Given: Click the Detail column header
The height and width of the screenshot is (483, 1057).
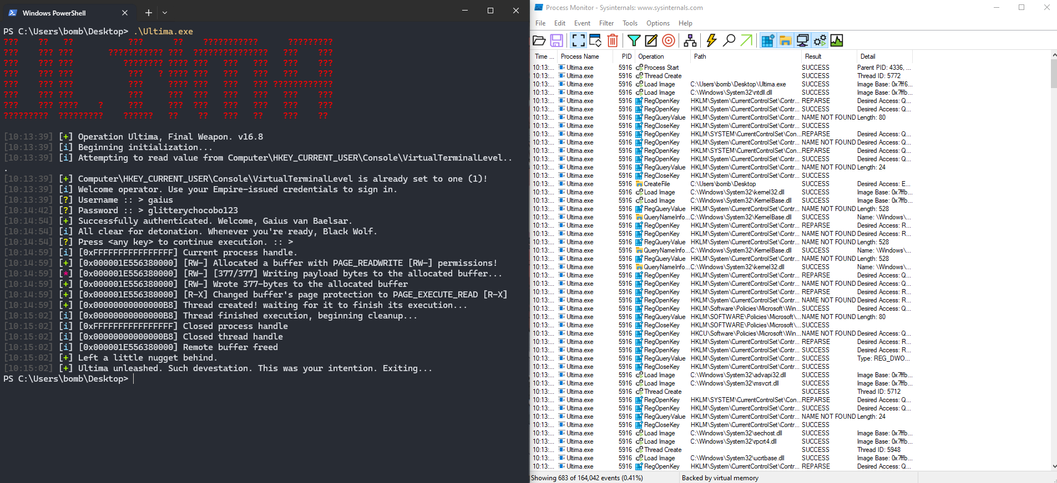Looking at the screenshot, I should tap(884, 56).
